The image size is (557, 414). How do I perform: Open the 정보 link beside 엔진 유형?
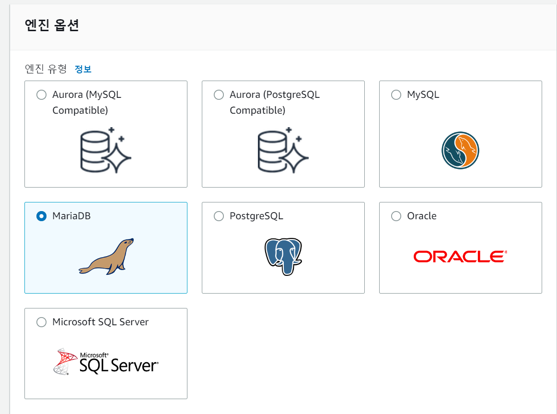coord(83,69)
